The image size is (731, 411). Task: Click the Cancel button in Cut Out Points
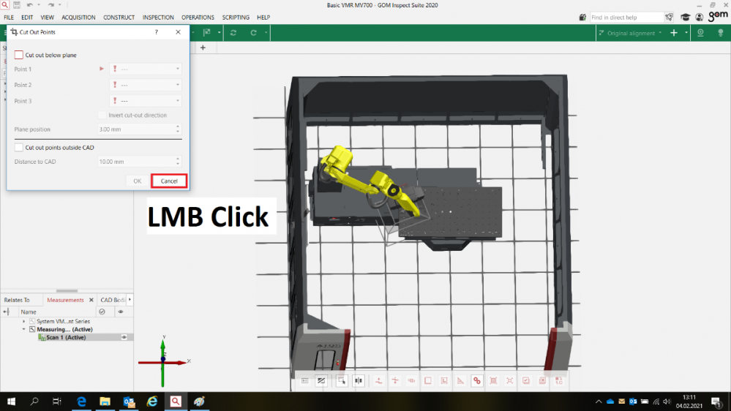click(x=169, y=181)
